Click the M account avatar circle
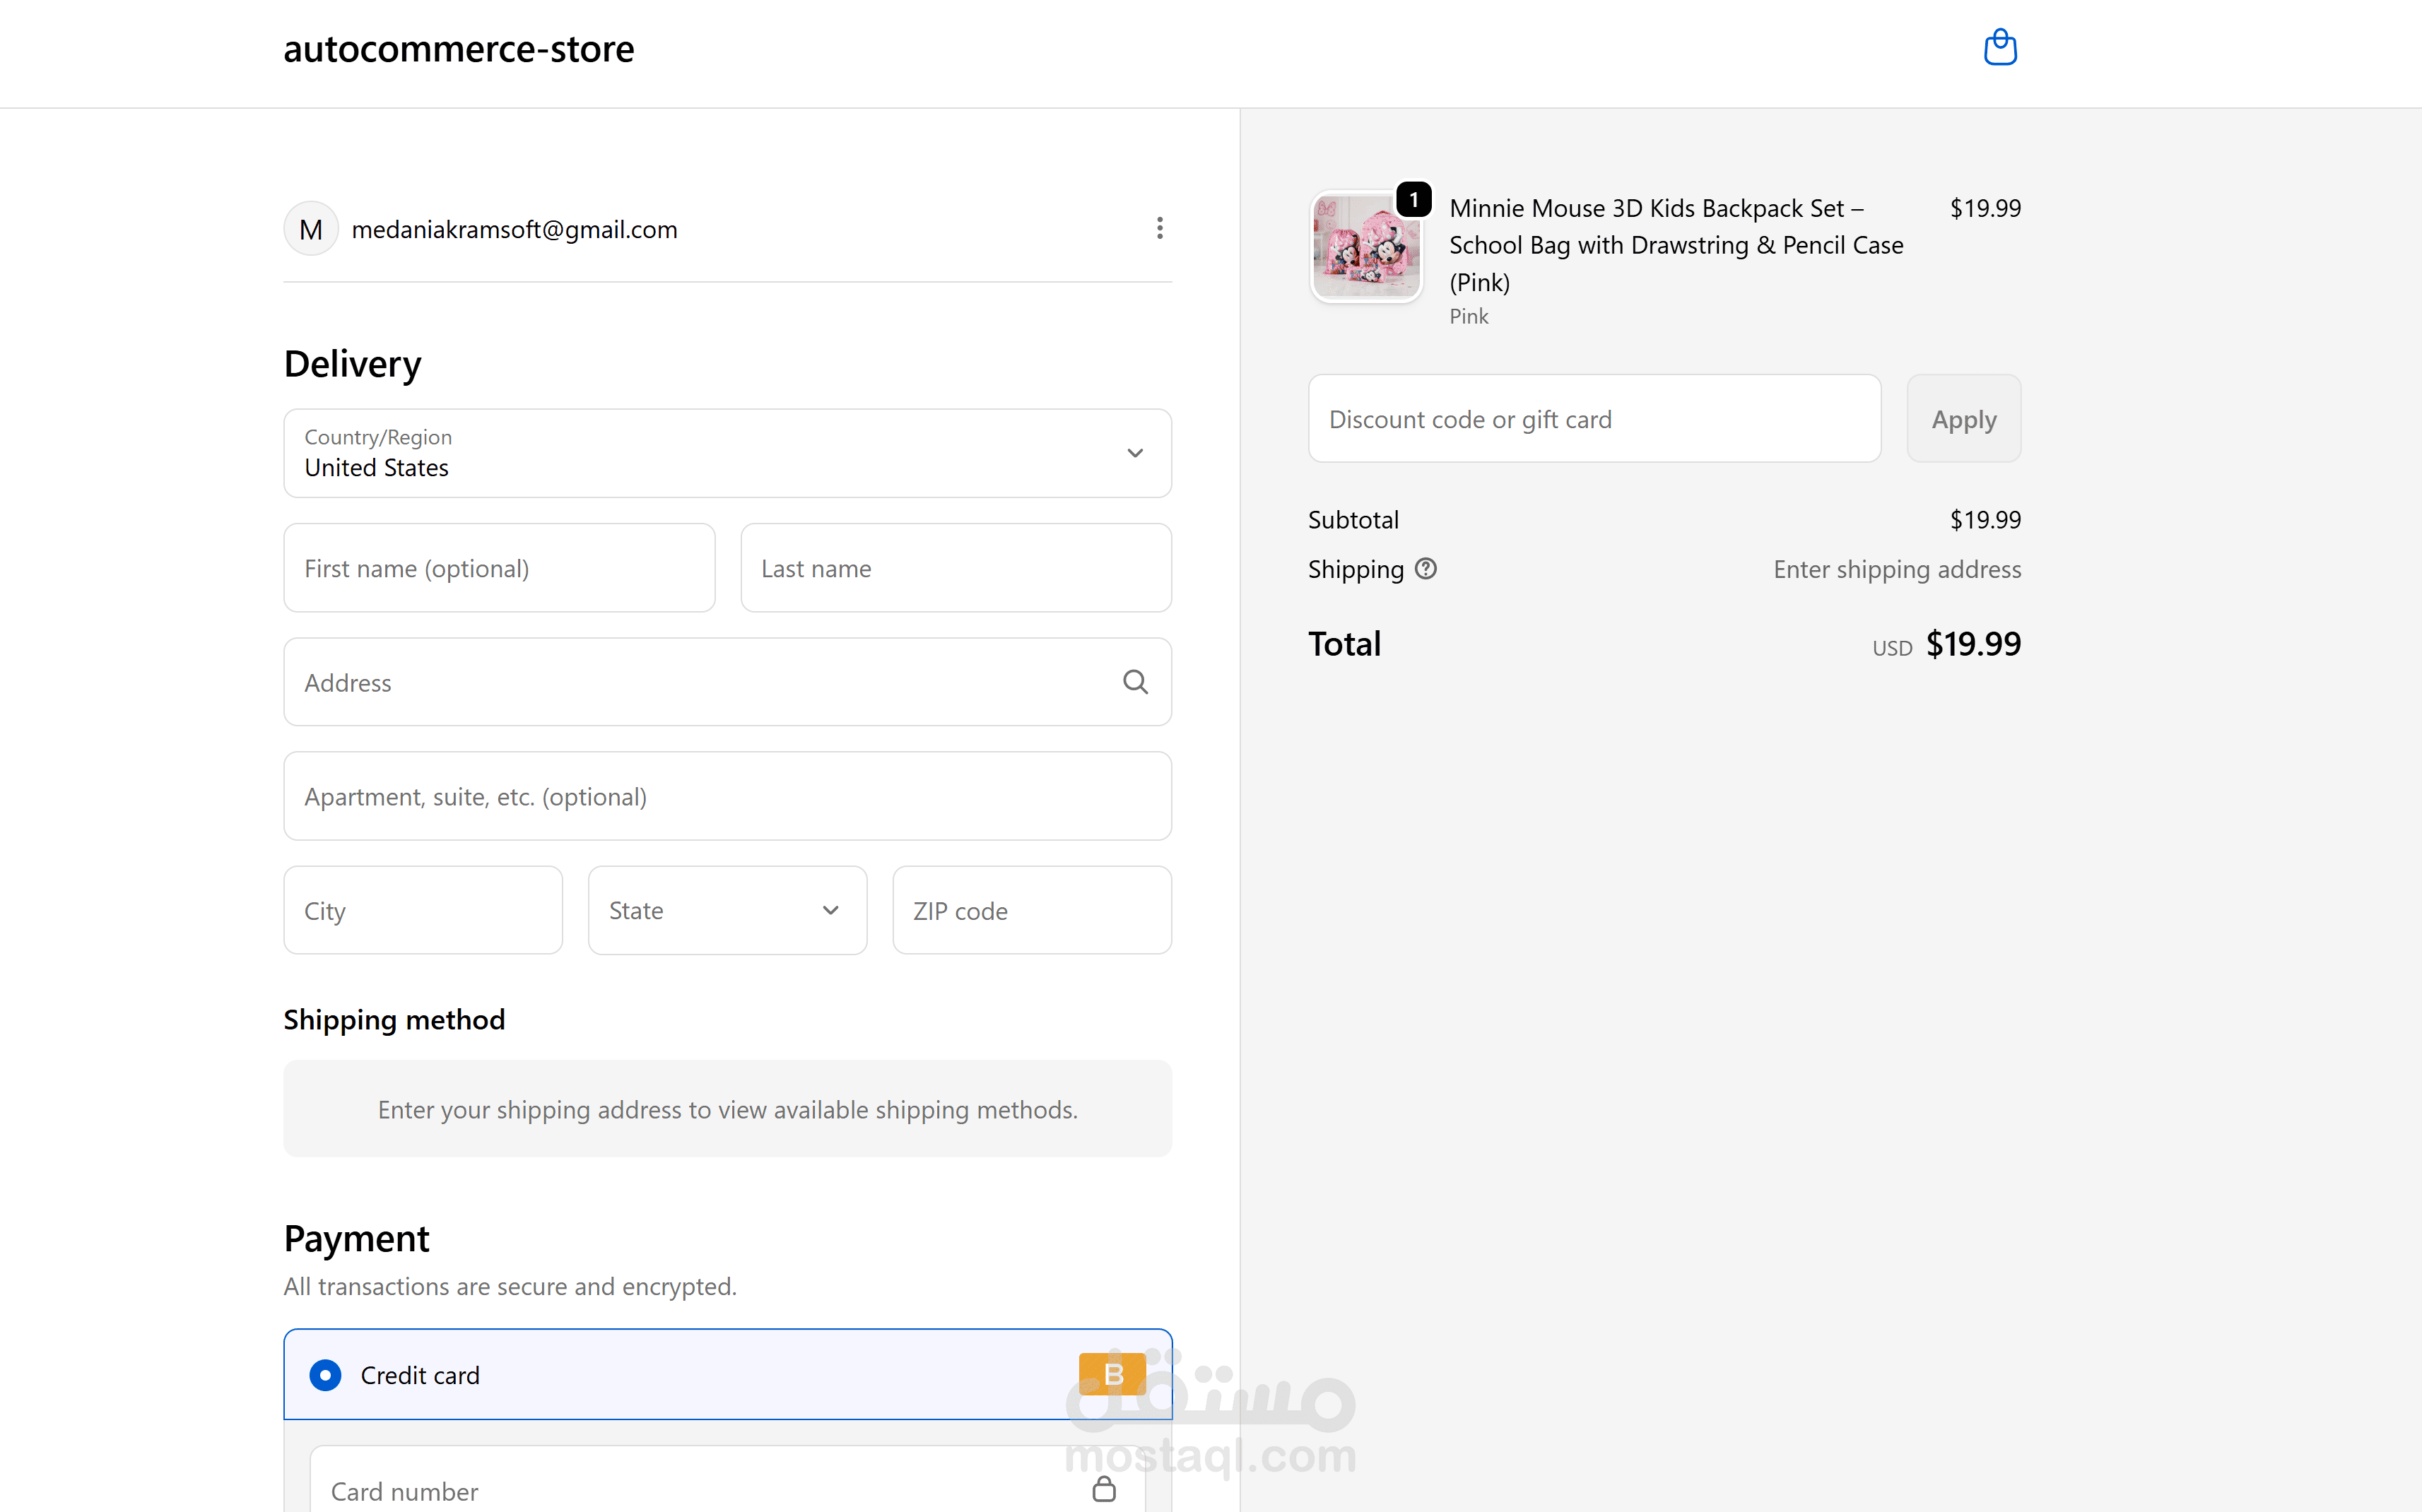The image size is (2422, 1512). [311, 229]
